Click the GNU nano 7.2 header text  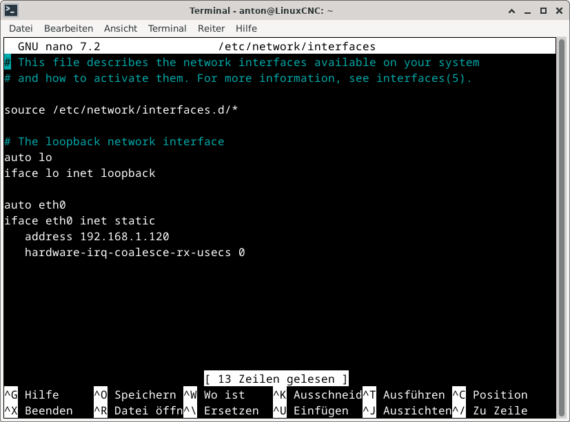59,47
